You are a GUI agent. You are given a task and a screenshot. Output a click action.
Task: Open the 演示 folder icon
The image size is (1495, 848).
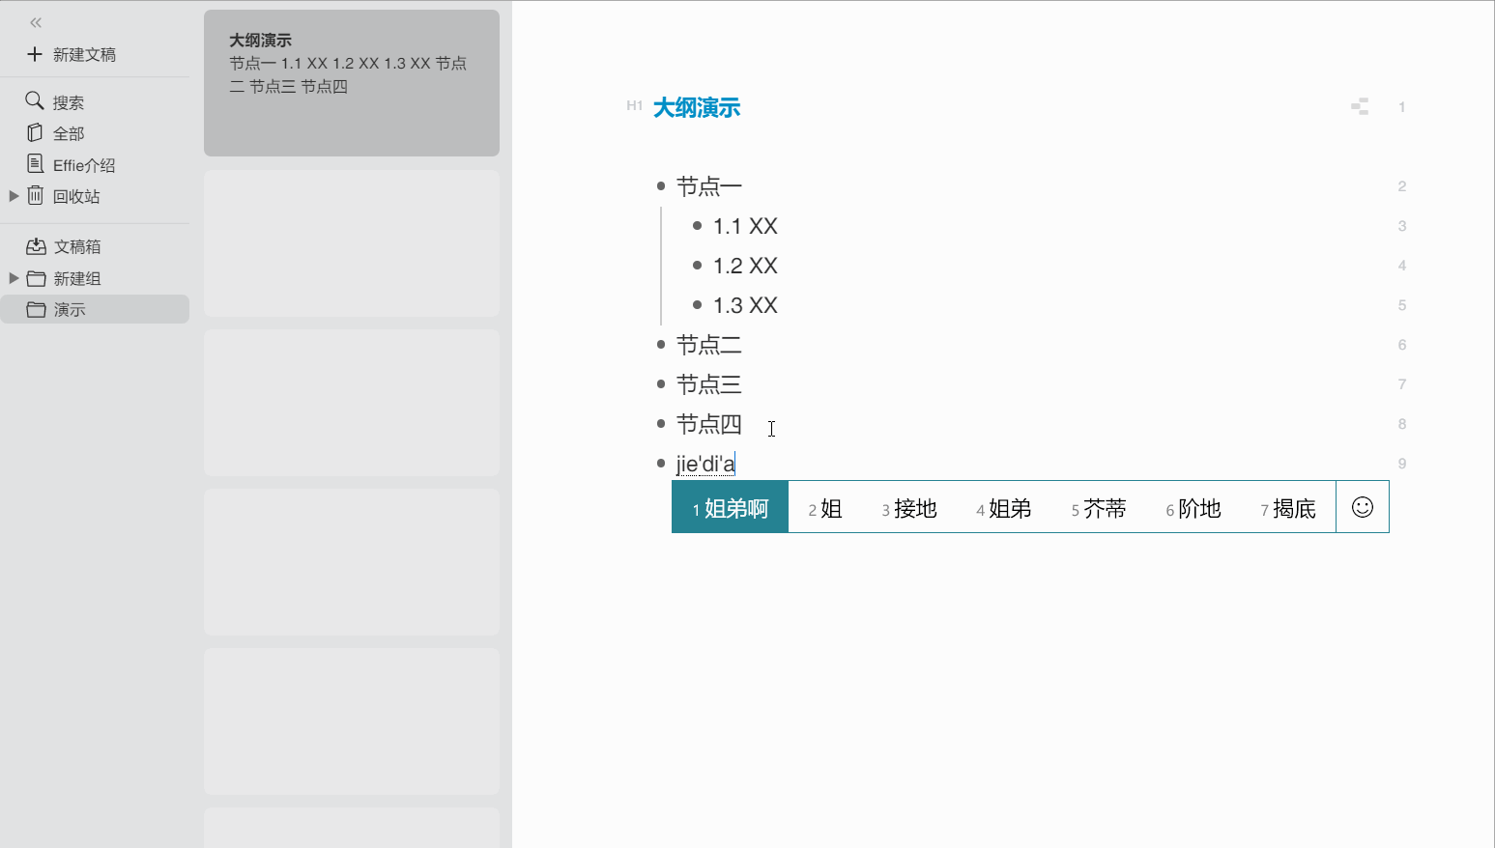[x=36, y=309]
